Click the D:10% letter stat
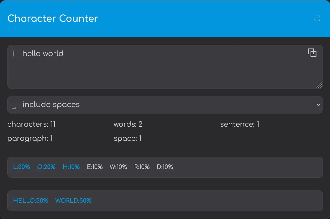Image resolution: width=330 pixels, height=219 pixels. click(165, 167)
